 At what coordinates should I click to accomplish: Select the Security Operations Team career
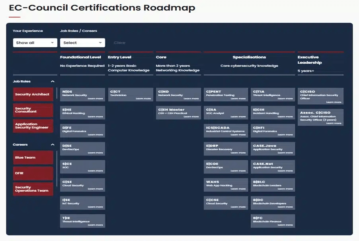pos(33,189)
